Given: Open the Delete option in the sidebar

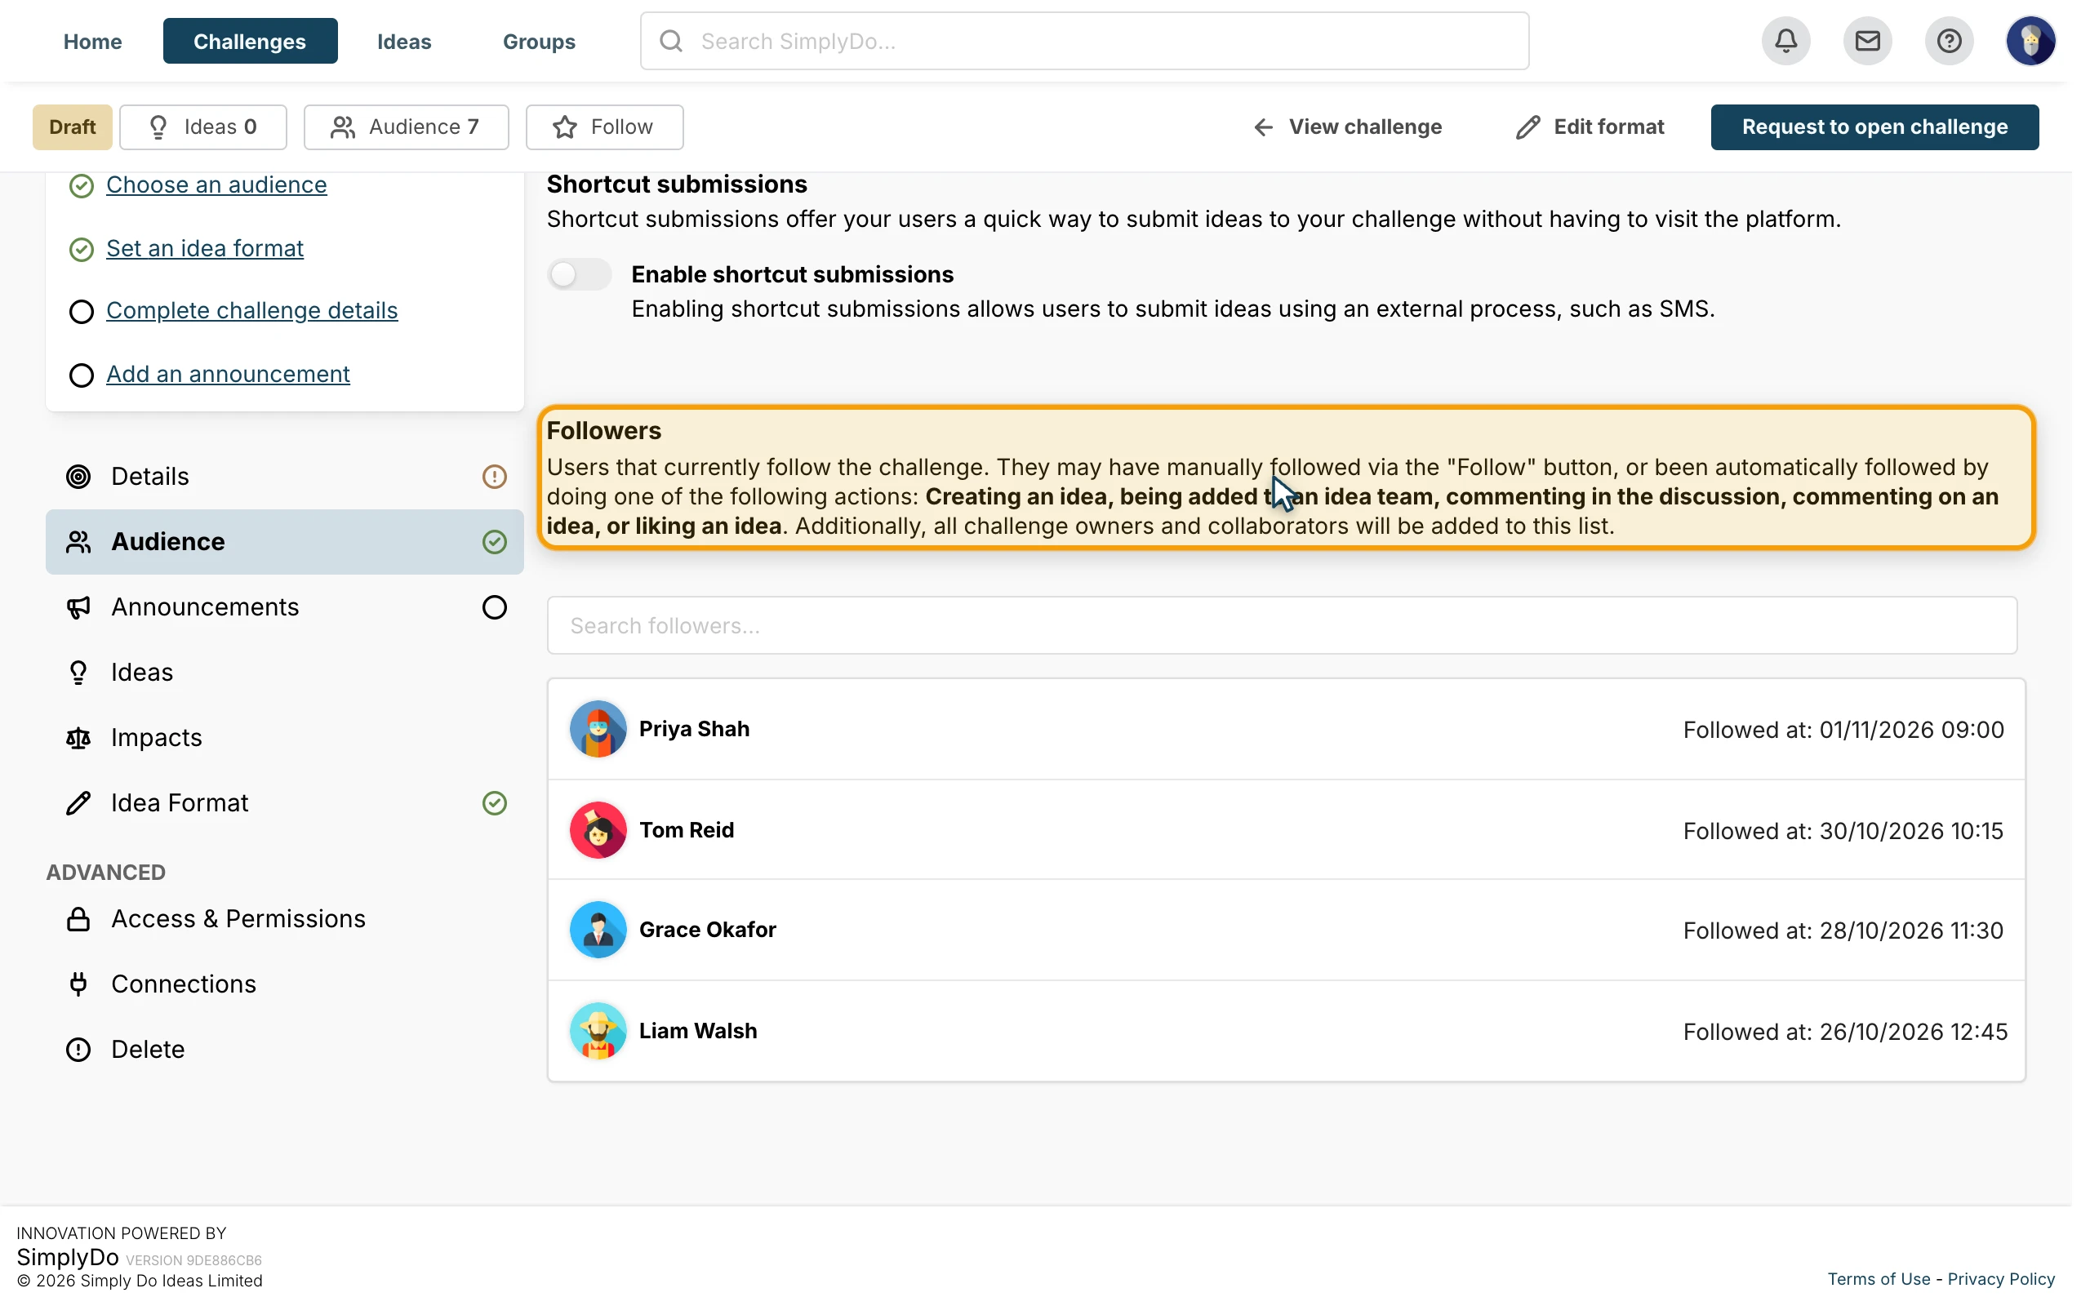Looking at the screenshot, I should [284, 1050].
